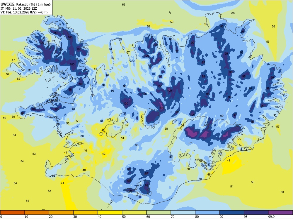The image size is (293, 219).
Task: Click the light orange 20–30 legend swatch
Action: [61, 213]
